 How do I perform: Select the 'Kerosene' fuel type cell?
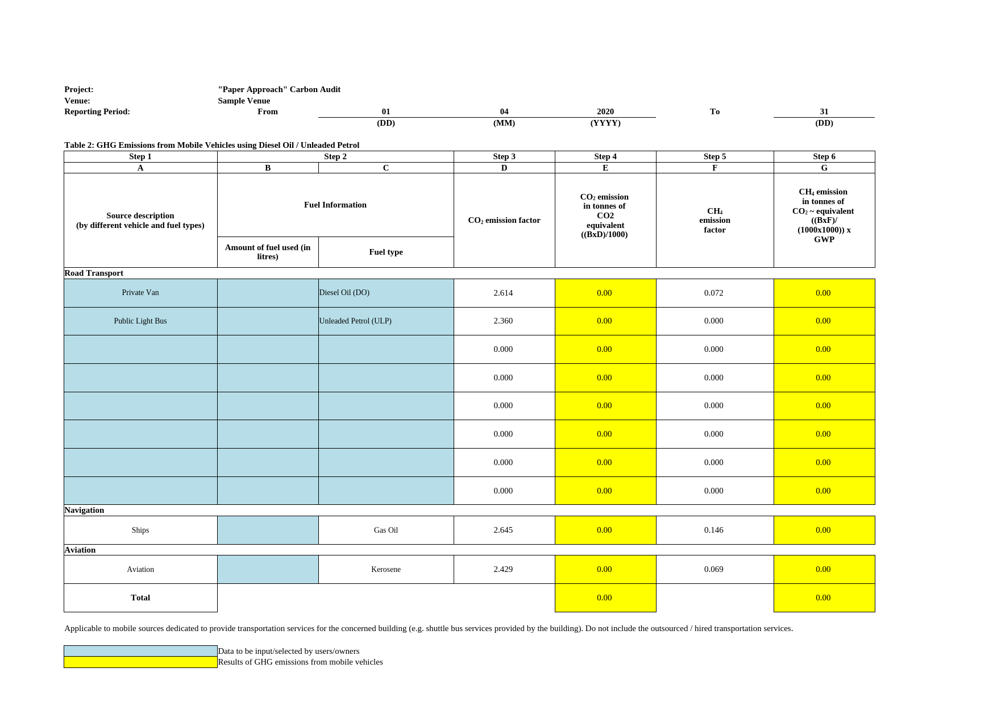(x=386, y=569)
